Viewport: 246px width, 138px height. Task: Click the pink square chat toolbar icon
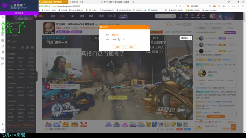click(x=209, y=122)
